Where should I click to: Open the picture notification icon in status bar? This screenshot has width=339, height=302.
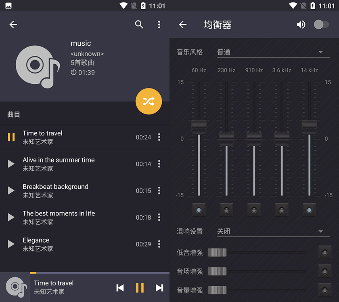pos(8,6)
